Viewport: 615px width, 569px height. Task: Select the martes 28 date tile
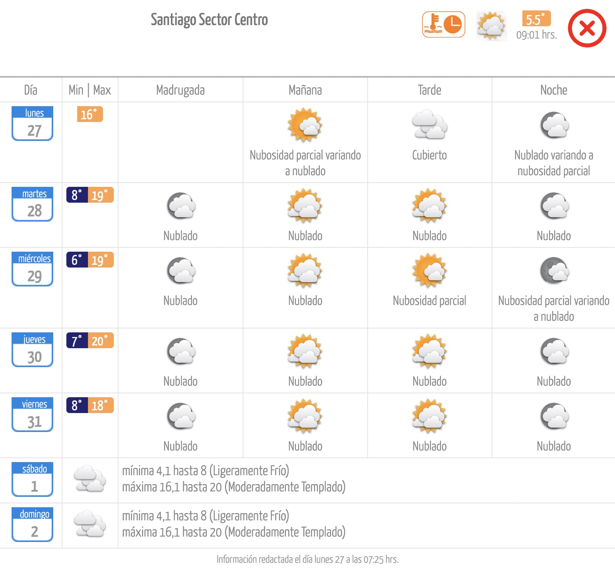pyautogui.click(x=32, y=204)
